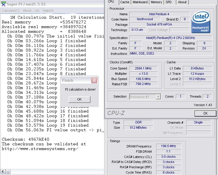
Task: Click the Core Speed value 2594.1 MHz
Action: (x=143, y=68)
